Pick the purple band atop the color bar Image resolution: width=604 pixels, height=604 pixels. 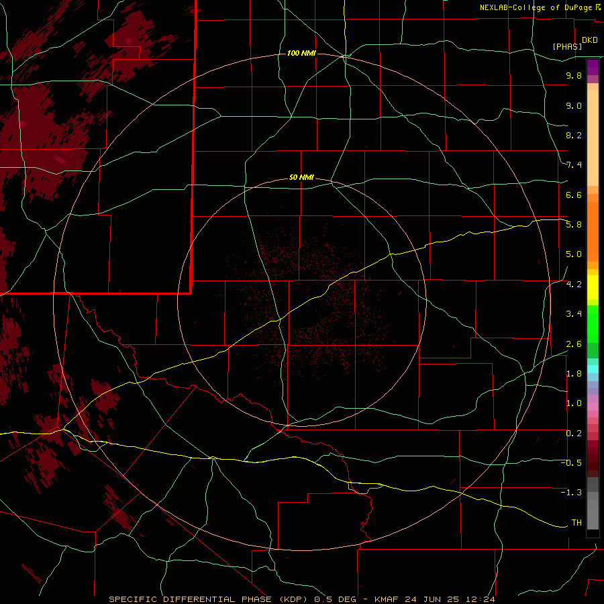593,67
